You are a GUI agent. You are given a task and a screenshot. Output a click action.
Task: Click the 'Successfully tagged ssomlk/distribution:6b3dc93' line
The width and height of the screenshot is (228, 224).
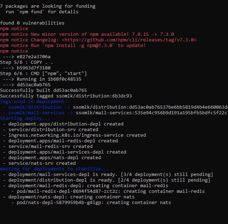pyautogui.click(x=66, y=96)
